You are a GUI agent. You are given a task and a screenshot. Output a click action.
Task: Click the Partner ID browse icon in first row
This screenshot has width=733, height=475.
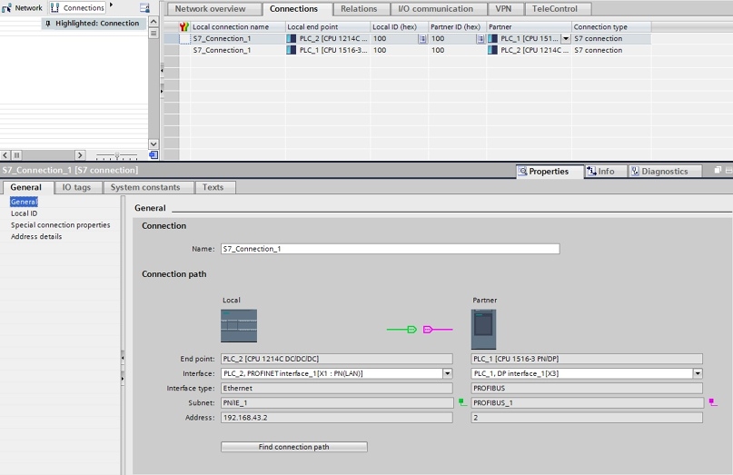pyautogui.click(x=480, y=39)
